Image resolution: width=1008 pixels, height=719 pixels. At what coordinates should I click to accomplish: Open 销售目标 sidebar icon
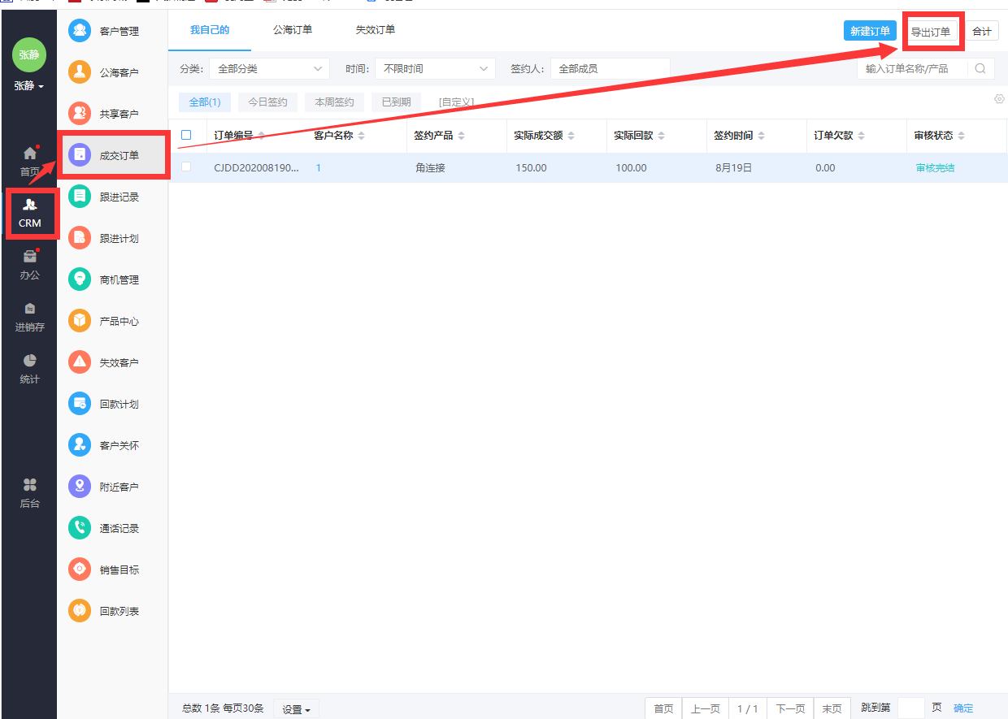coord(80,570)
